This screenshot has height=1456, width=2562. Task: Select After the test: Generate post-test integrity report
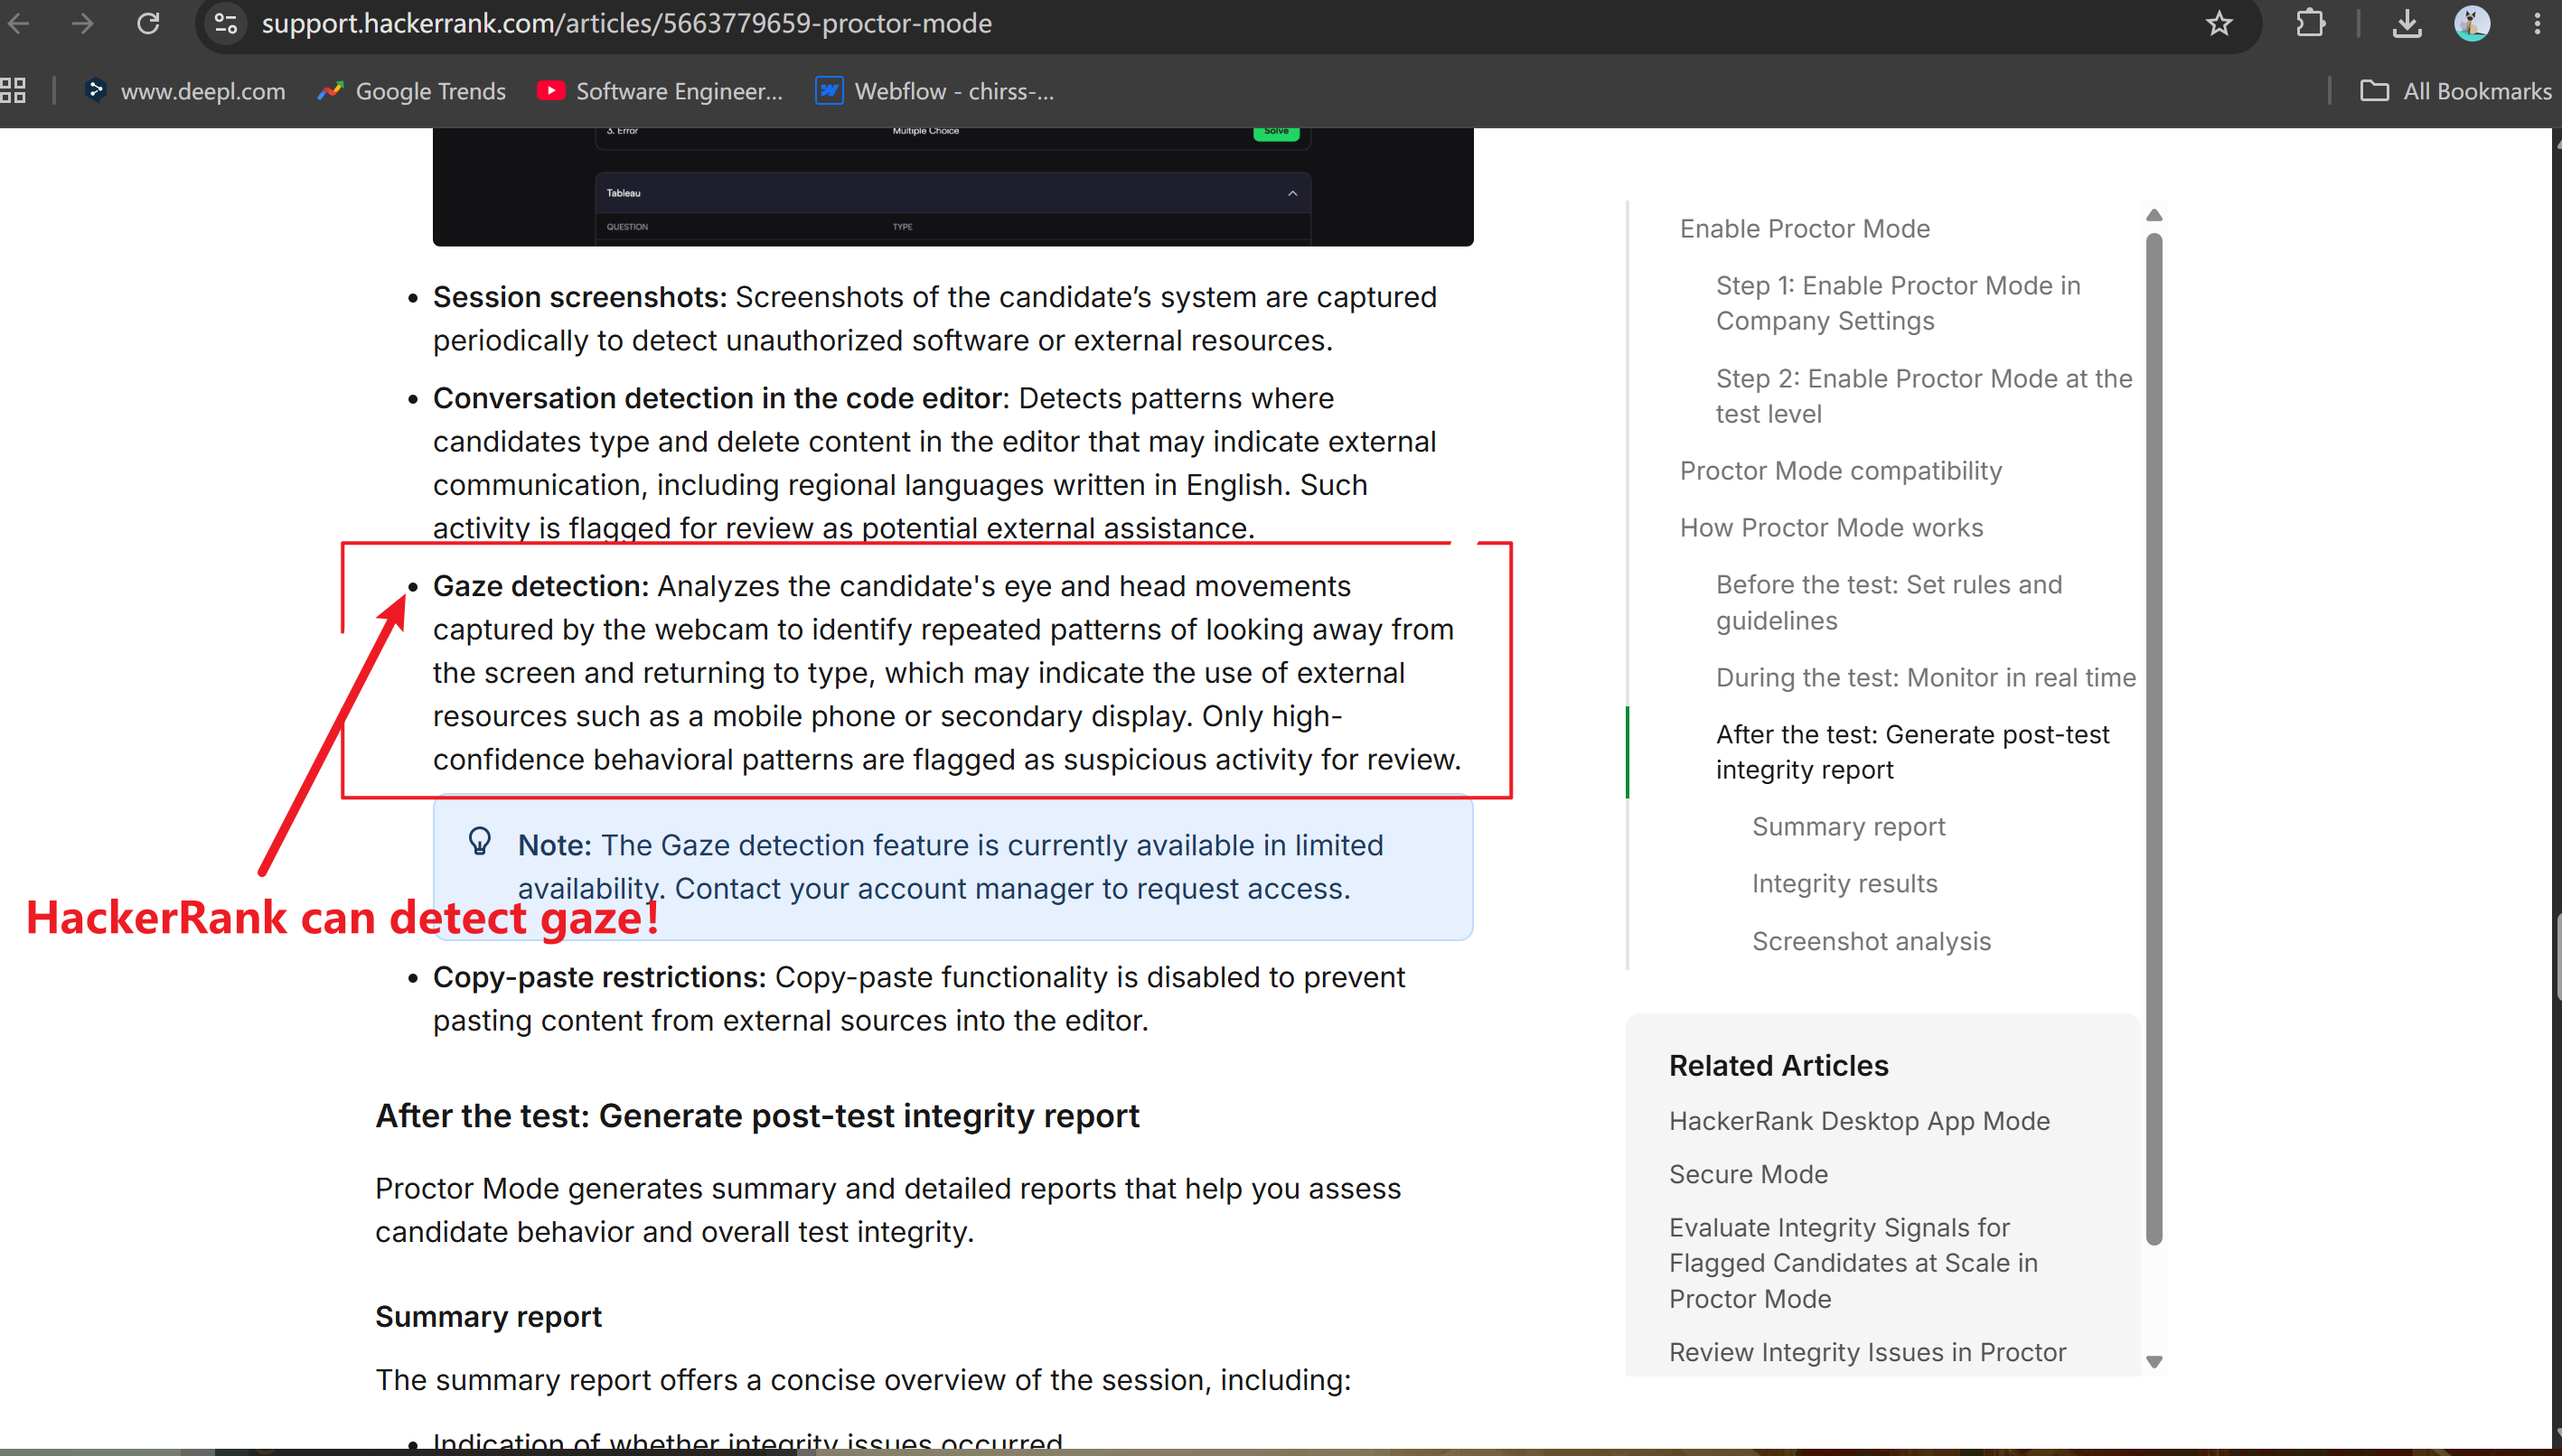[x=1911, y=752]
